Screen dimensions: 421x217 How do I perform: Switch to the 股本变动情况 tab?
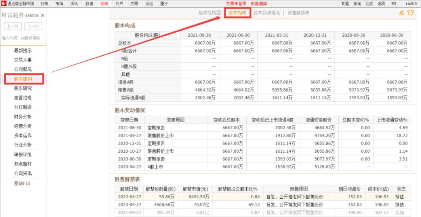click(266, 12)
